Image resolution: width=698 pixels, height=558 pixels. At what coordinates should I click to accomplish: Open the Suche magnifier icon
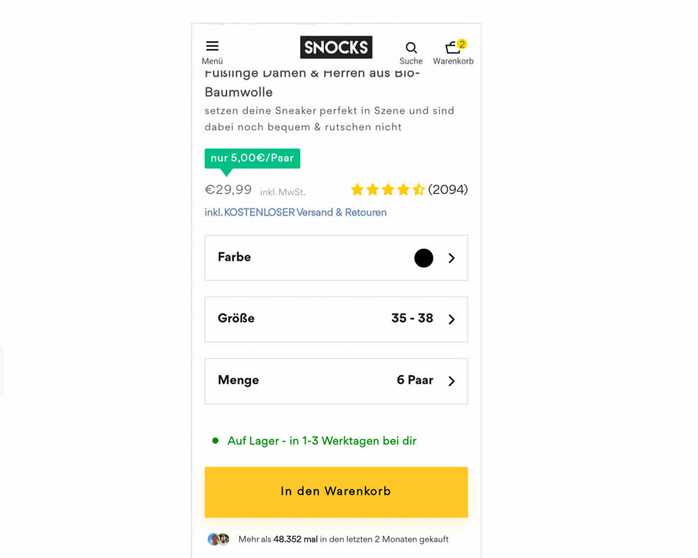(411, 47)
